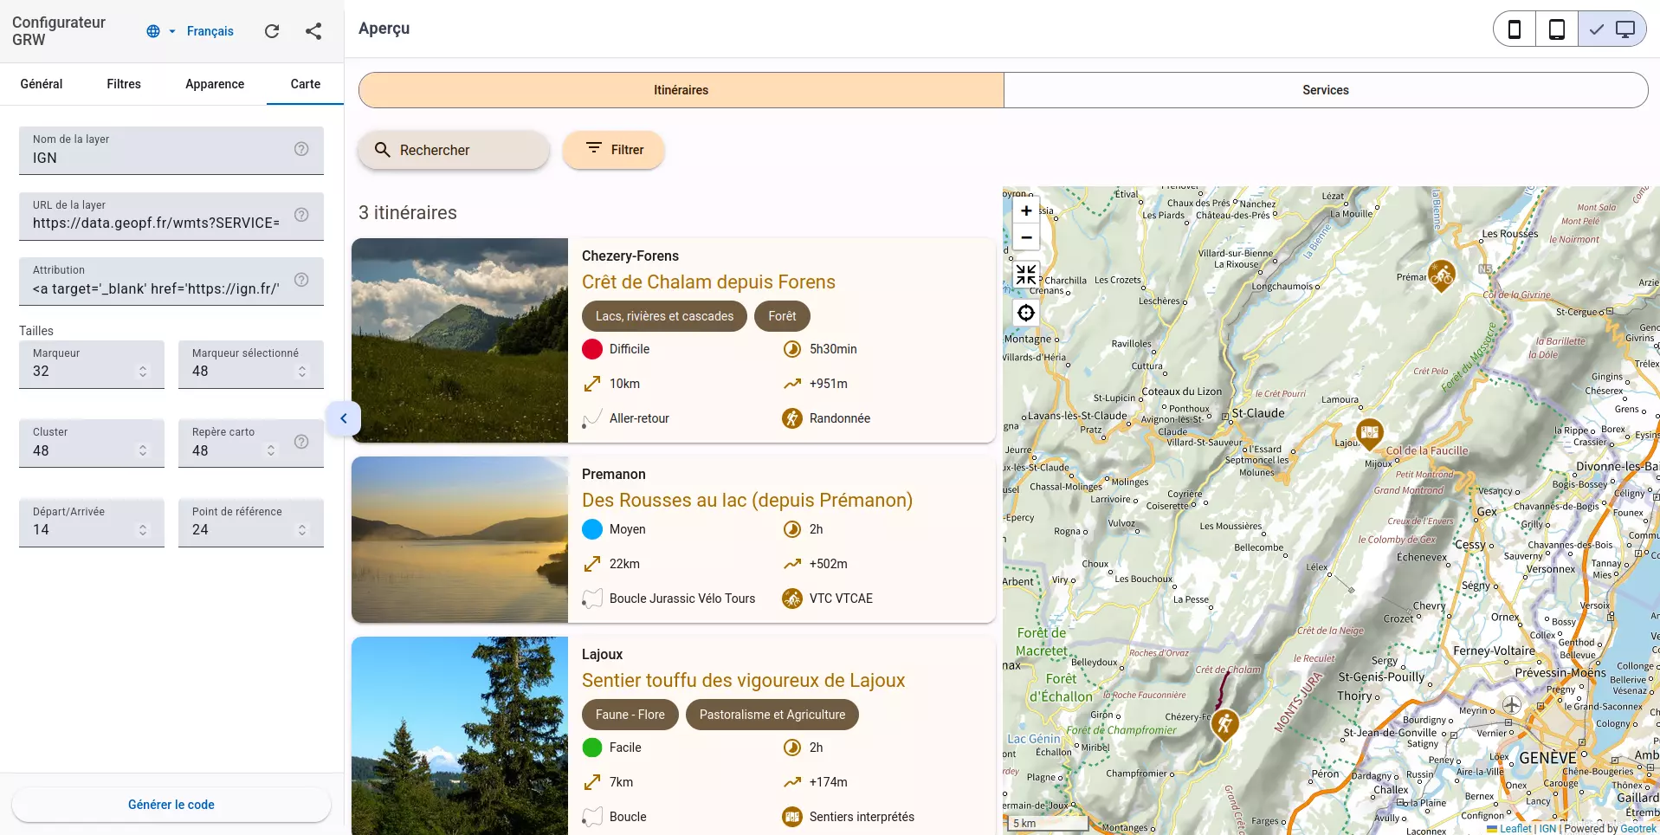Screen dimensions: 1660x835
Task: Switch preview to mobile view
Action: click(x=1513, y=29)
